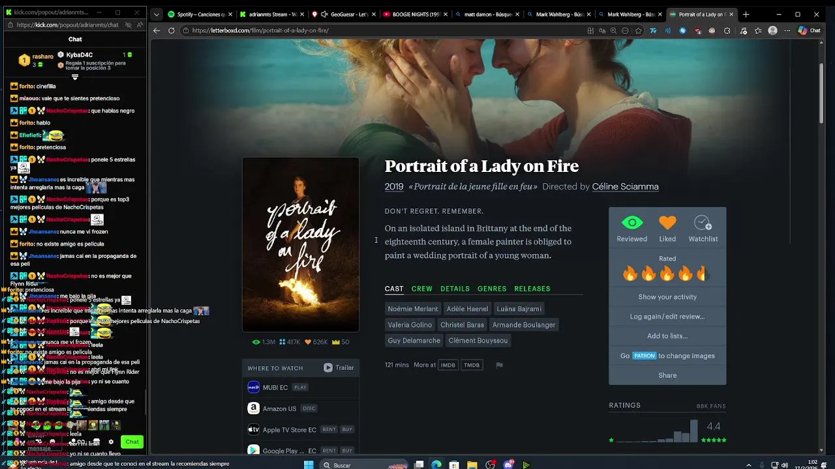This screenshot has width=835, height=469.
Task: Add film to Watchlist
Action: pos(703,223)
